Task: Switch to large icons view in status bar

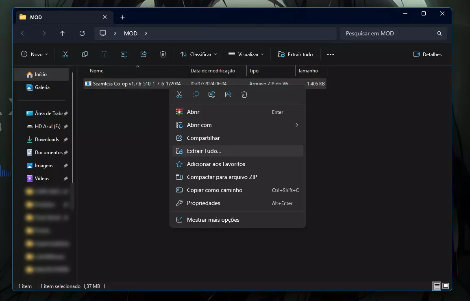Action: tap(446, 286)
